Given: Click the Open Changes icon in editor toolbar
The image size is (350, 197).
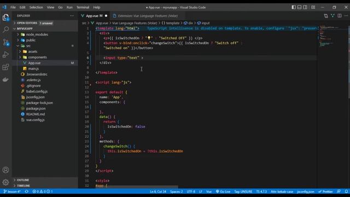Looking at the screenshot, I should pyautogui.click(x=326, y=16).
